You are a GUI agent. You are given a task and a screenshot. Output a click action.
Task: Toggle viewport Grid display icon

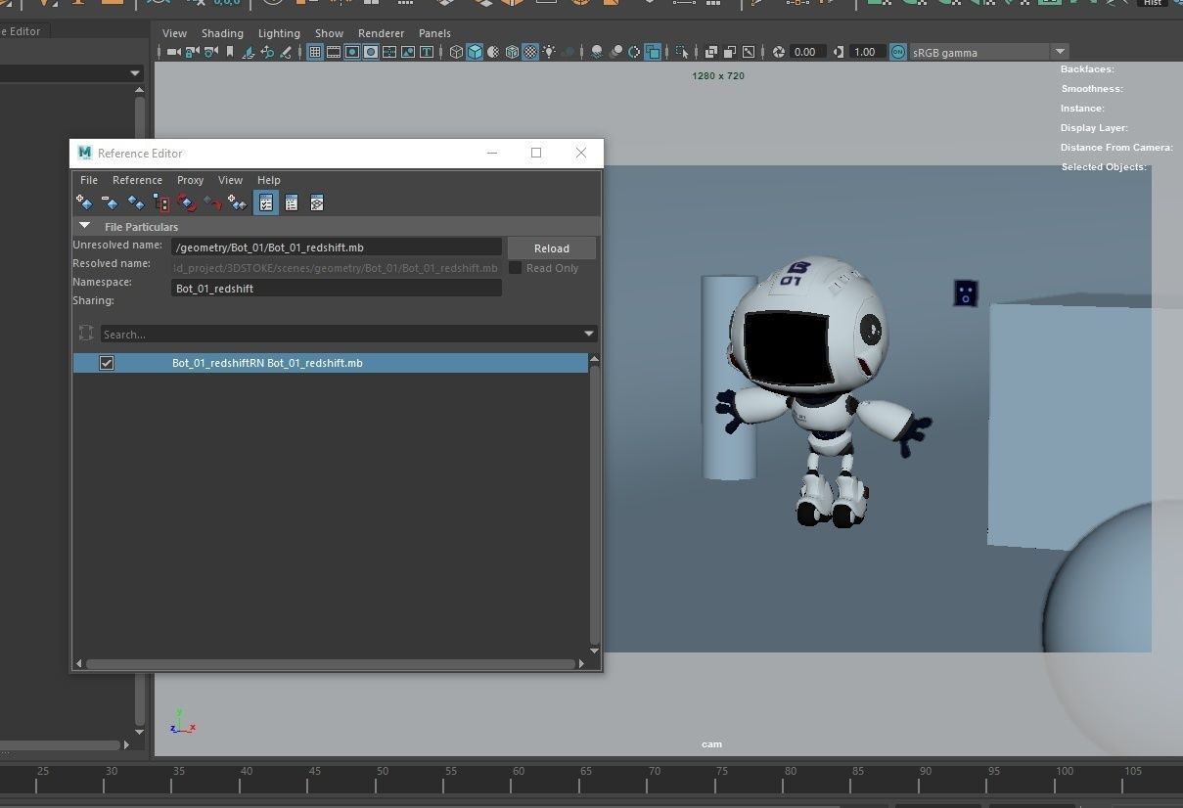(x=315, y=52)
